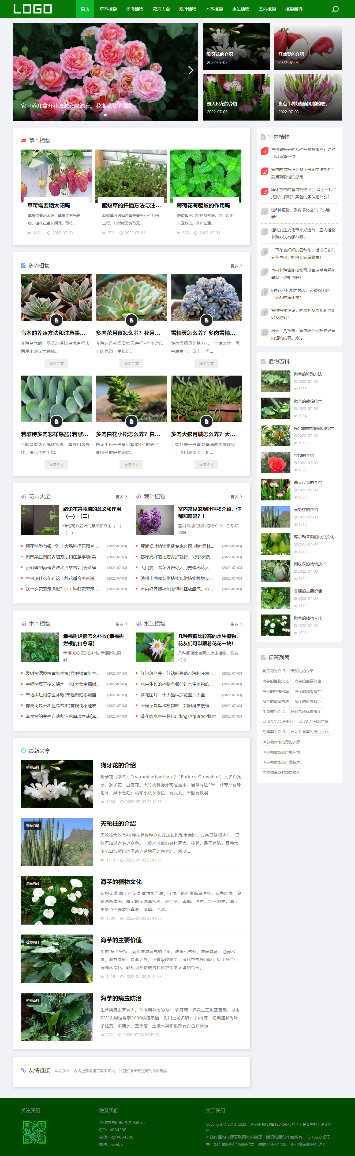
Task: Select tag 牛角瓜的介绍
Action: (274, 712)
